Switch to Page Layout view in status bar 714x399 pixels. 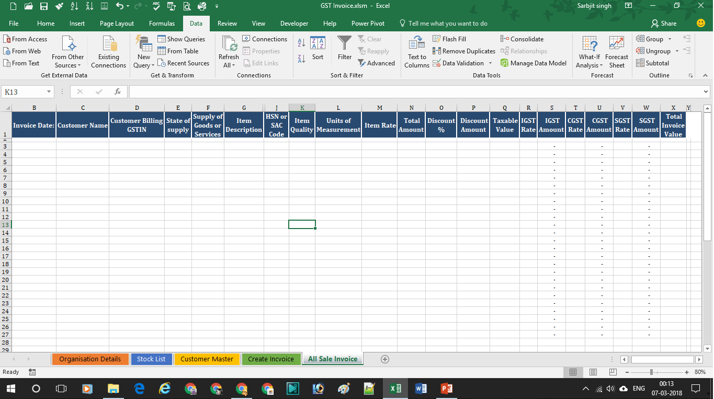point(593,372)
